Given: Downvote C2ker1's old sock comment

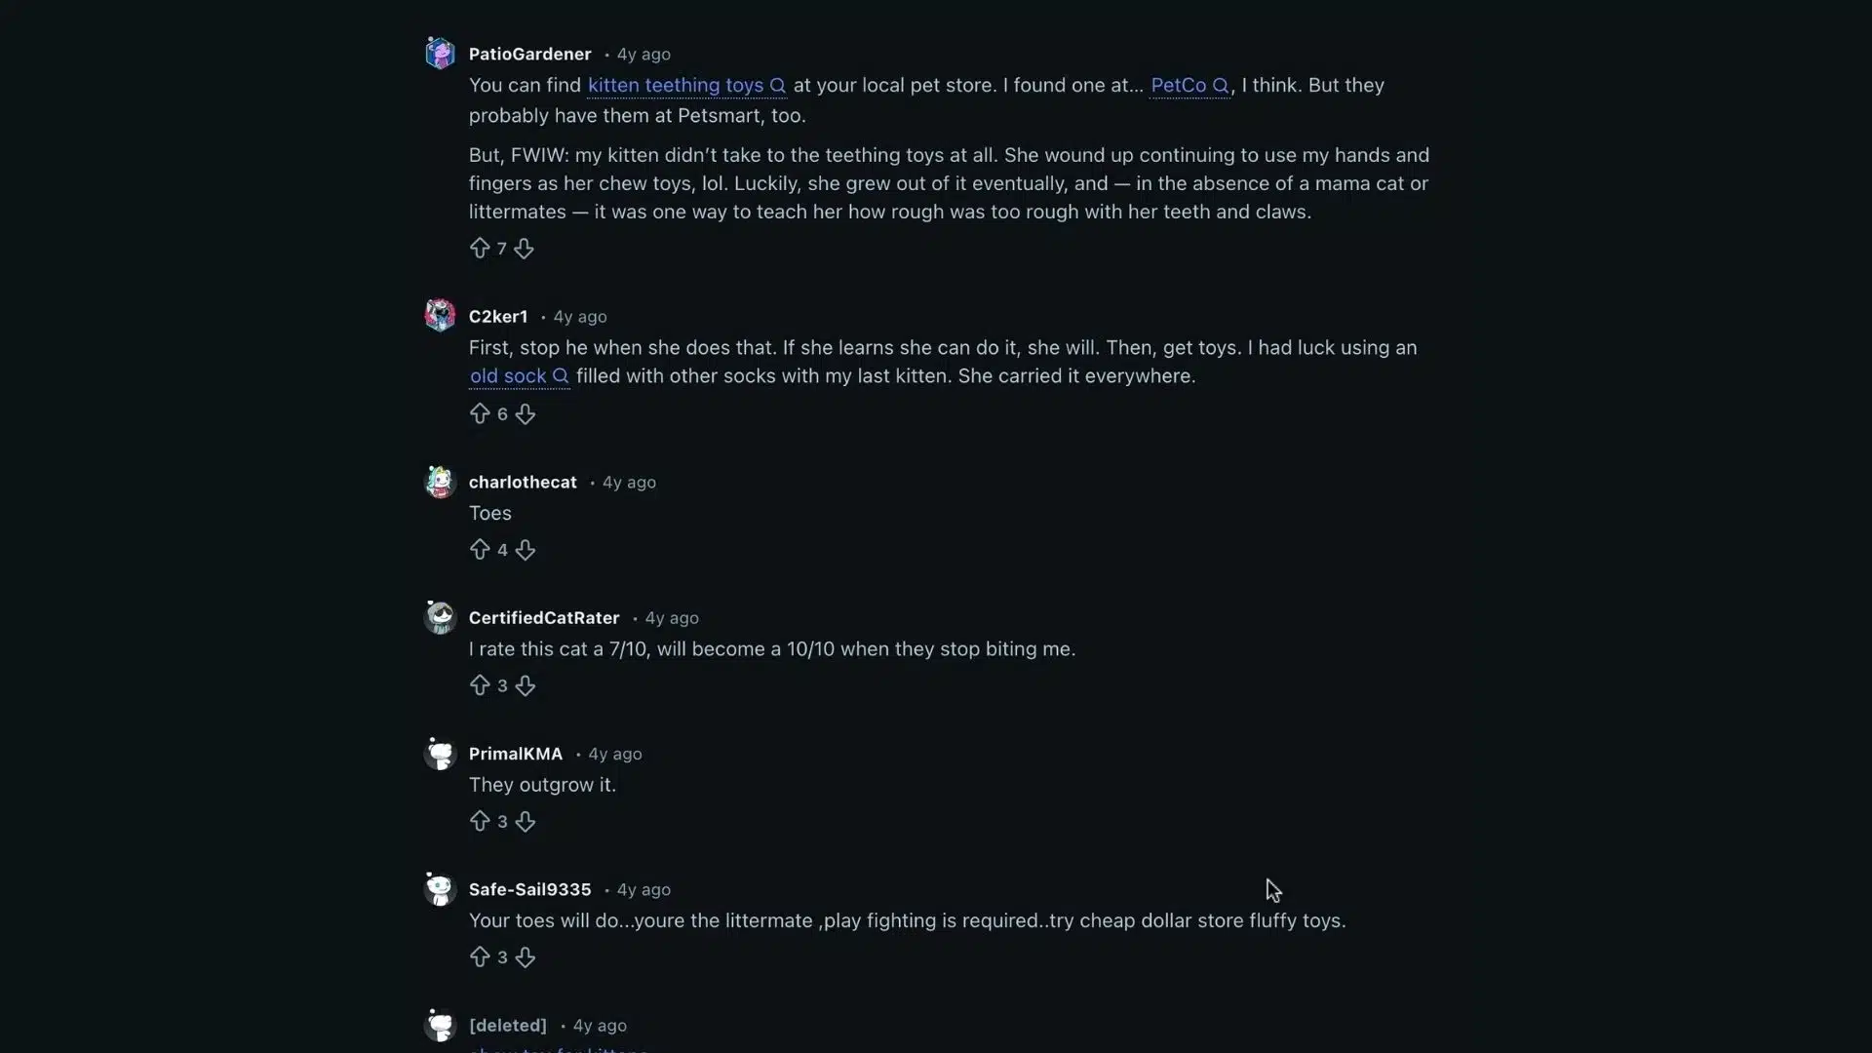Looking at the screenshot, I should click(526, 414).
